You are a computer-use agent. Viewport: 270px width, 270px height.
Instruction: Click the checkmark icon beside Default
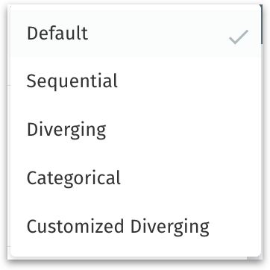point(239,37)
